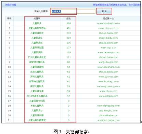Screen dimensions: 142x134
Task: Click index value 206
Action: (x=69, y=43)
